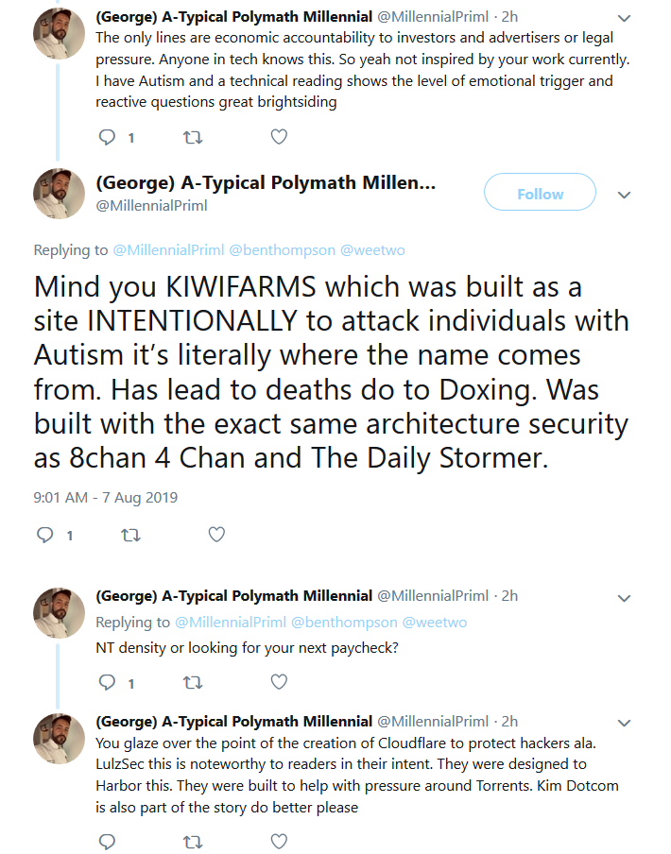Expand the options menu on the Cloudflare tweet
The width and height of the screenshot is (671, 854).
pyautogui.click(x=624, y=724)
